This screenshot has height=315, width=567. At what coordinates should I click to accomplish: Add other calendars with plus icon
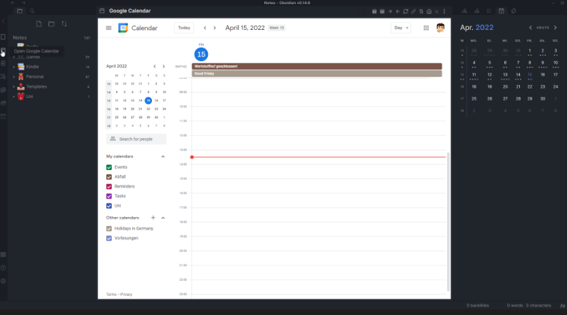153,218
